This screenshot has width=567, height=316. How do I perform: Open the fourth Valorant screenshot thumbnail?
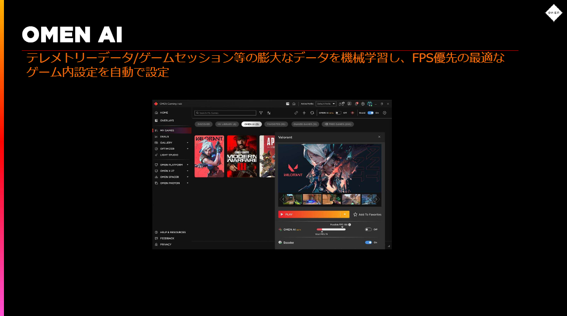pyautogui.click(x=351, y=199)
